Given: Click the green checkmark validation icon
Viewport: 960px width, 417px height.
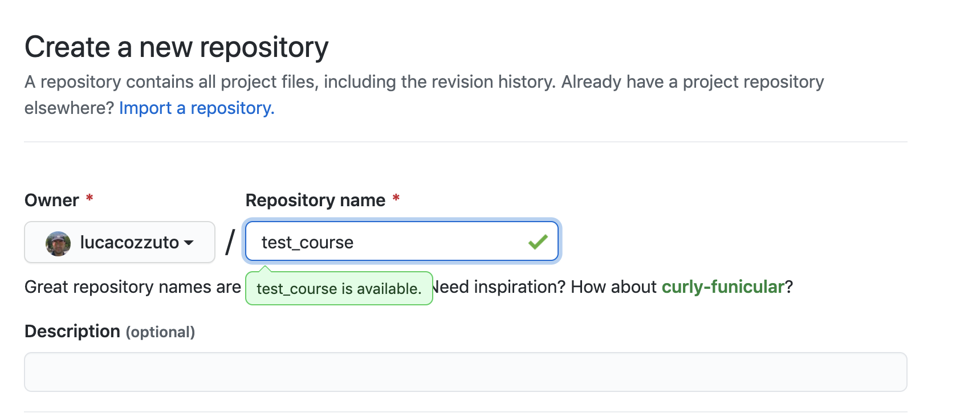Looking at the screenshot, I should tap(538, 242).
